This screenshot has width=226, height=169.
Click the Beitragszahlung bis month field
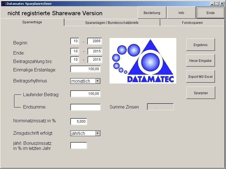tap(75, 60)
